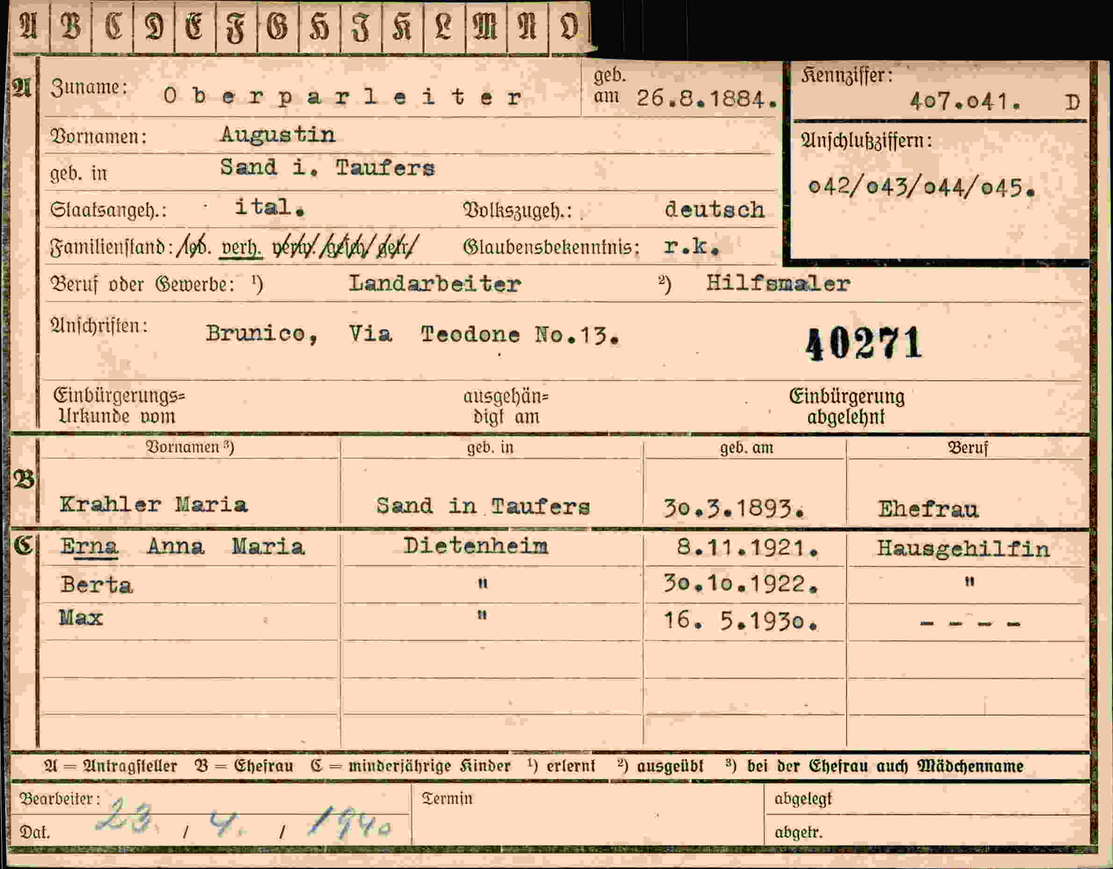Click the birth date '26.8.1884.'
Viewport: 1113px width, 869px height.
point(707,98)
